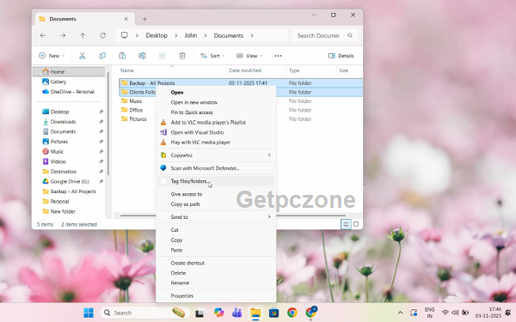Click the Cut scissors icon in toolbar
The image size is (516, 322).
coord(83,56)
